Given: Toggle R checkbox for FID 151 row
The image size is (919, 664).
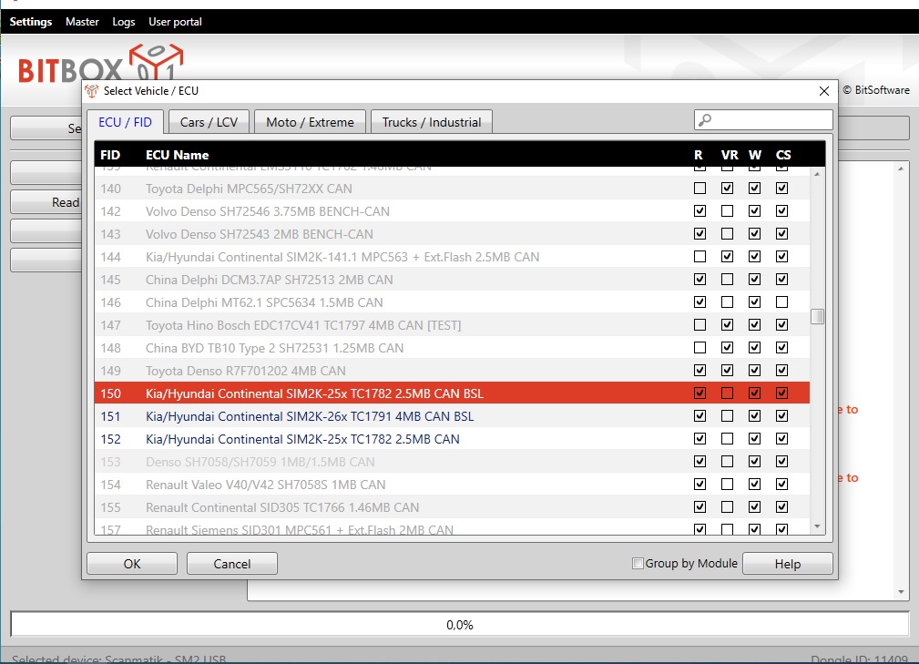Looking at the screenshot, I should (x=699, y=416).
